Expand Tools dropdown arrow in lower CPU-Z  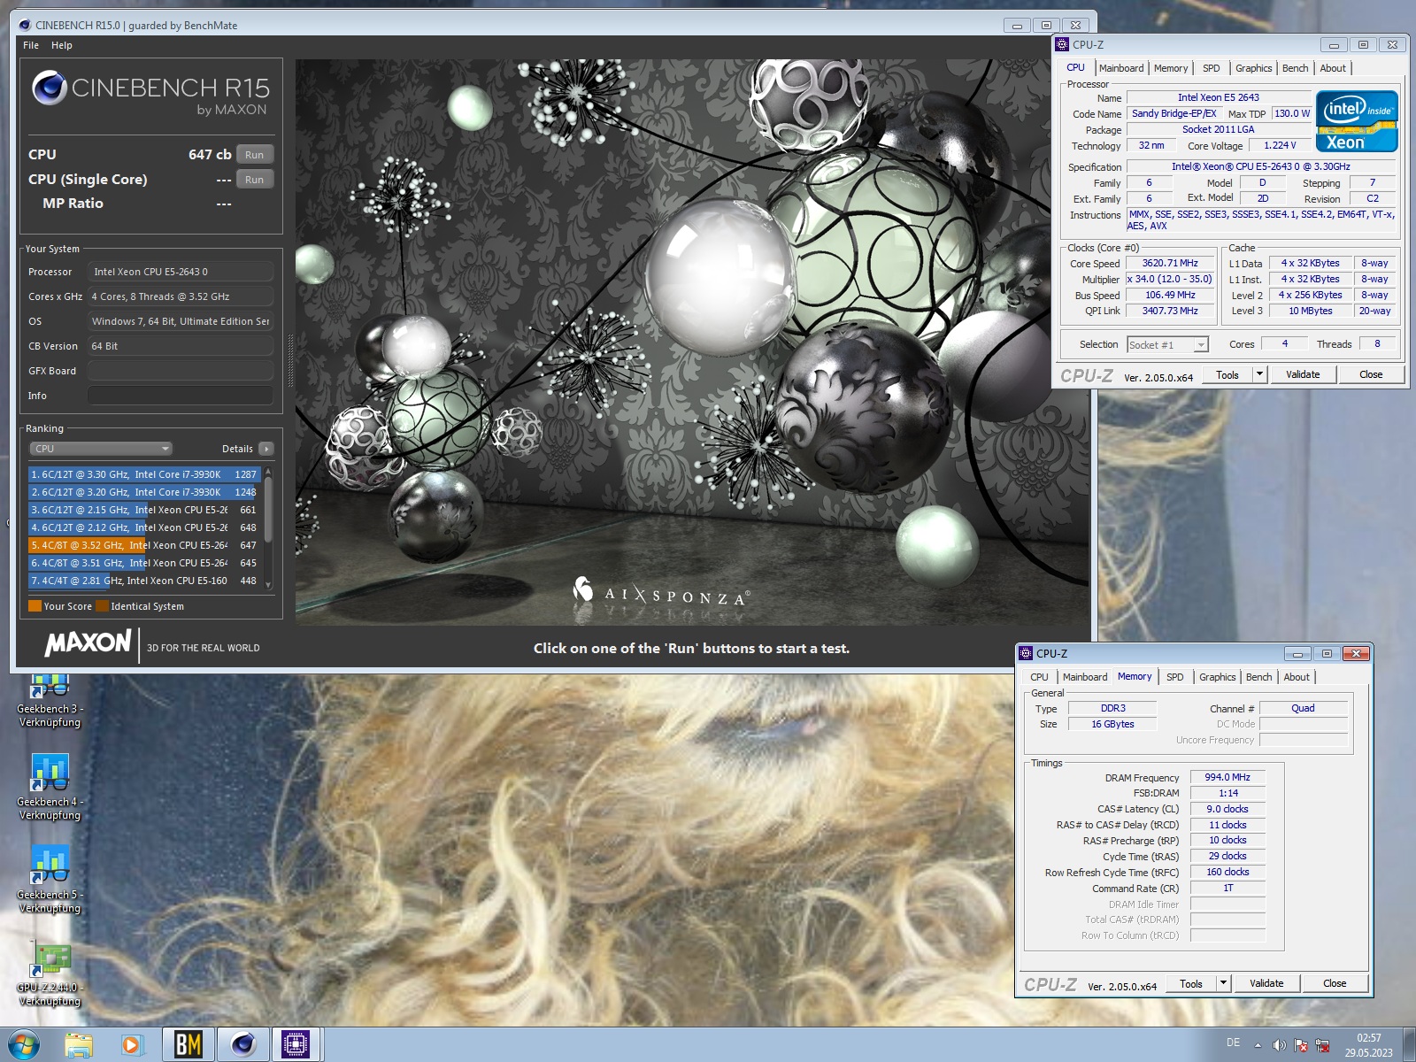[x=1224, y=983]
